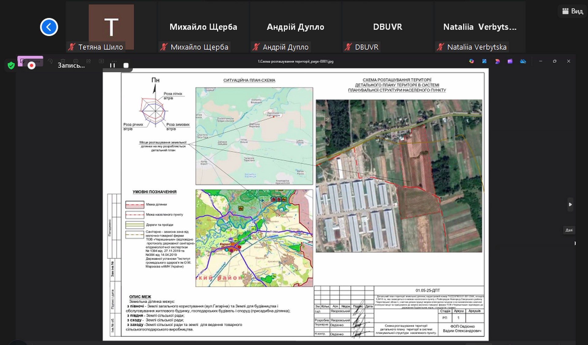Click the green encryption shield icon

coord(11,65)
